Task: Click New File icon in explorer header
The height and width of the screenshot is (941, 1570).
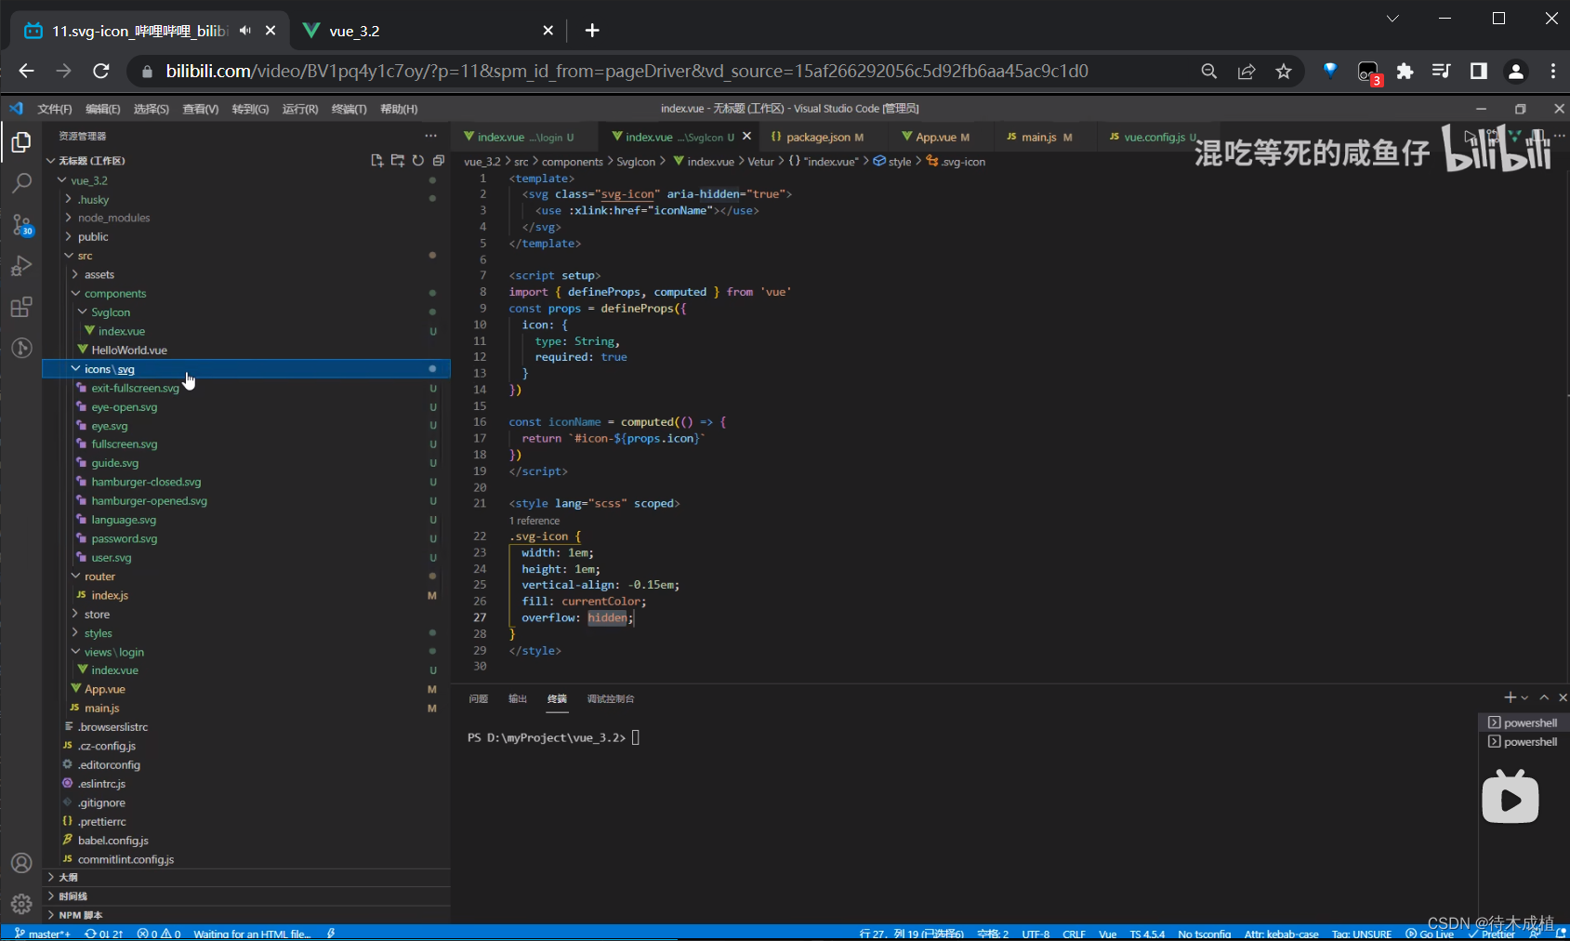Action: (x=377, y=160)
